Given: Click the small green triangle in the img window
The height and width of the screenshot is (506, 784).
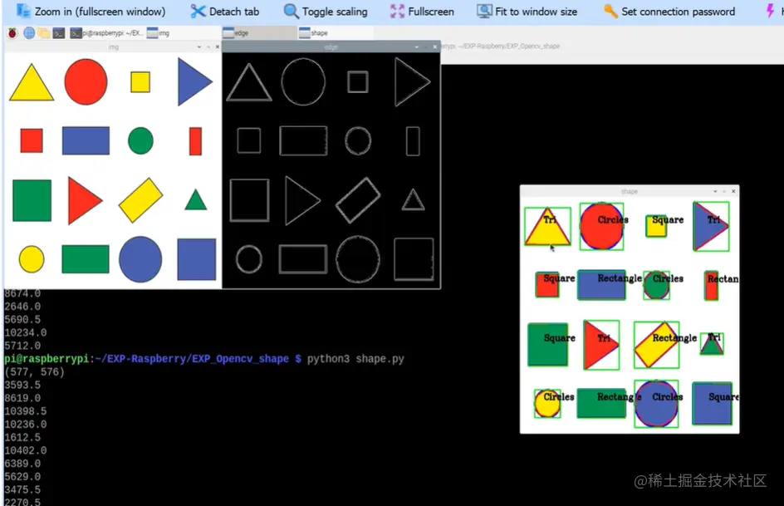Looking at the screenshot, I should (x=195, y=201).
